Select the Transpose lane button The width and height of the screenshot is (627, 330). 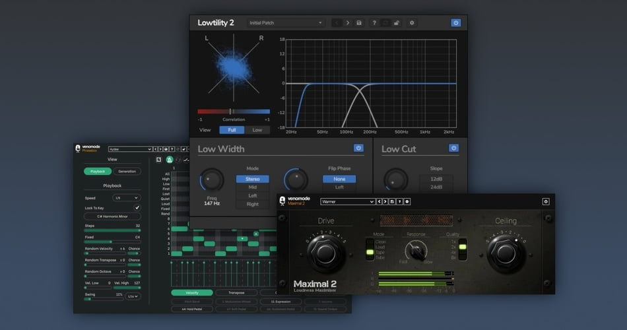(236, 293)
